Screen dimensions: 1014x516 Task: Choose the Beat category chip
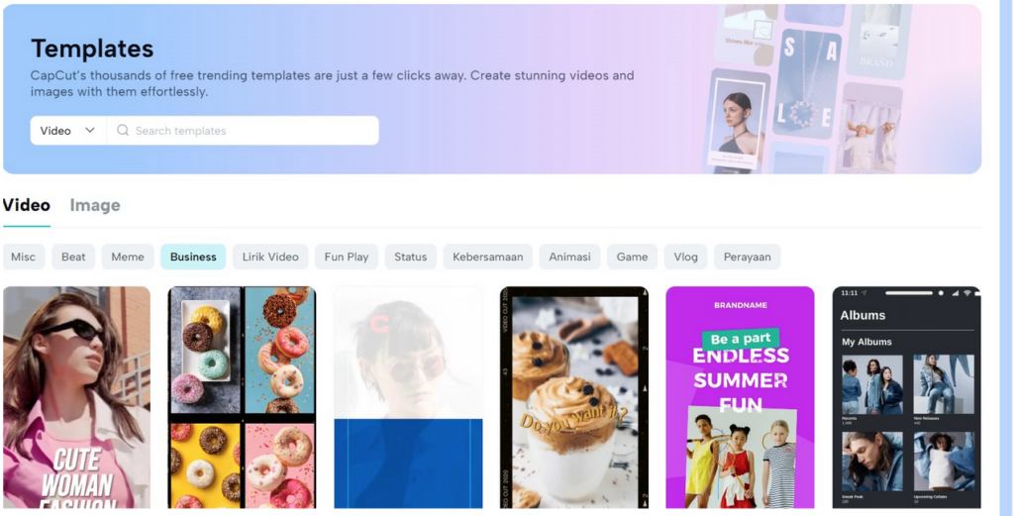point(73,257)
